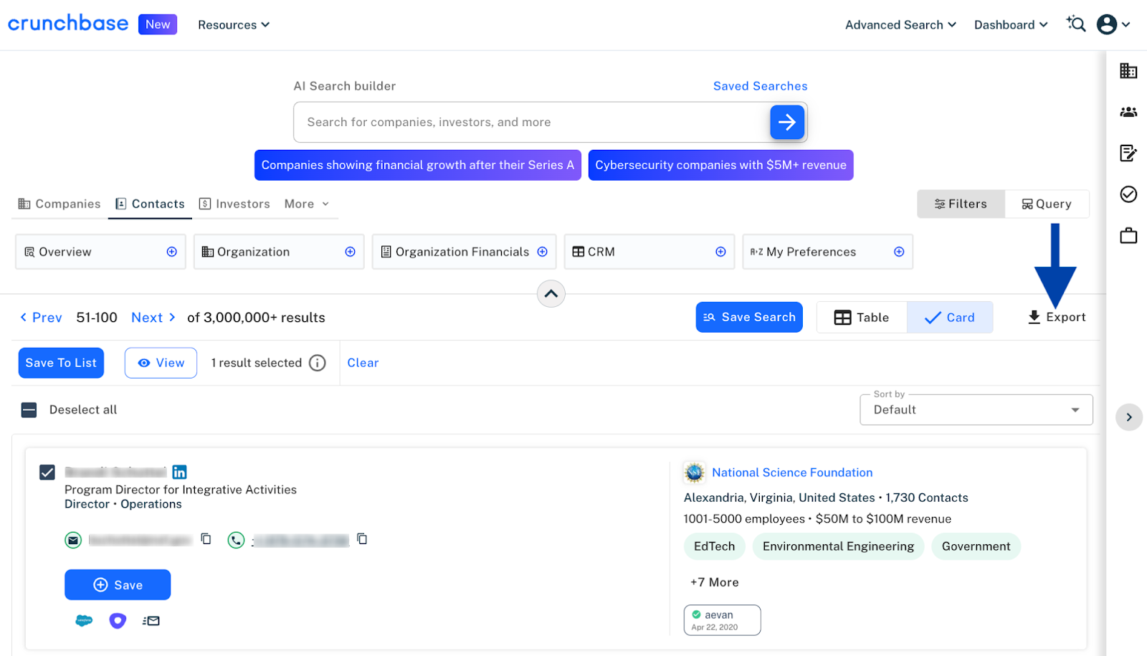The height and width of the screenshot is (656, 1147).
Task: Add CRM column group with plus
Action: (720, 252)
